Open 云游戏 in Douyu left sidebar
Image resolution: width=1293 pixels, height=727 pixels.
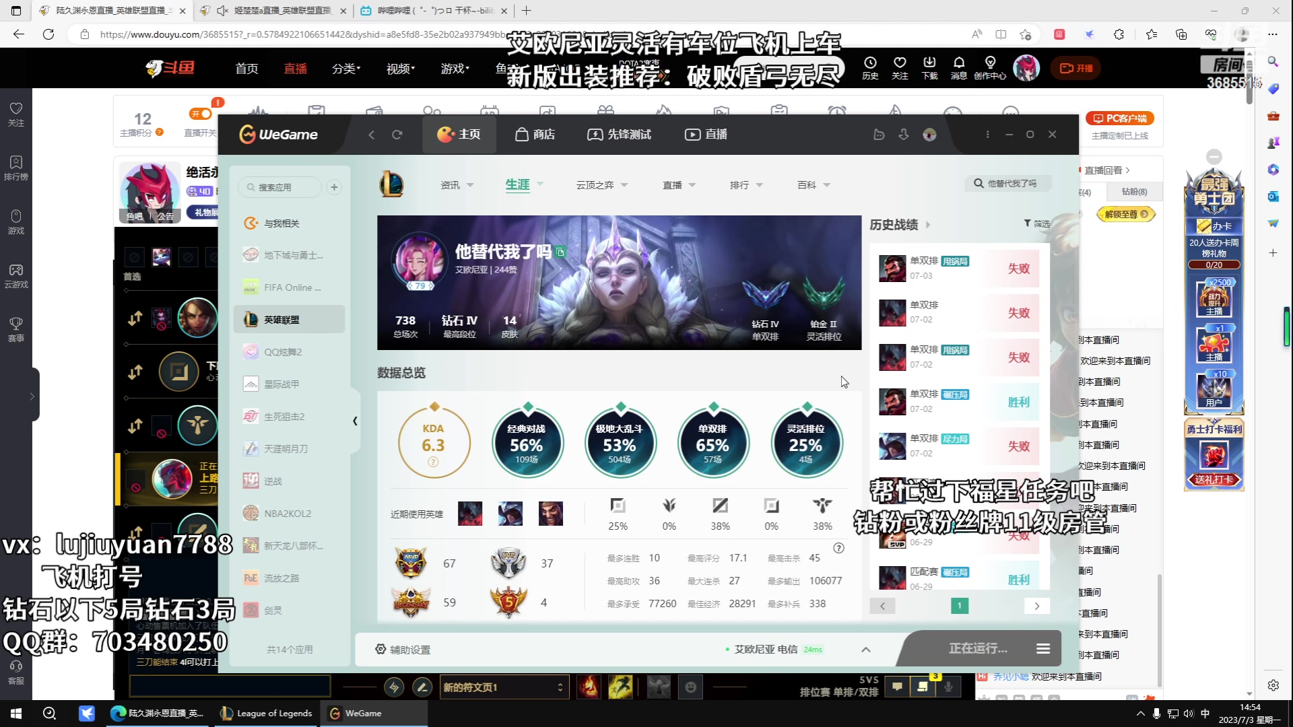pos(16,276)
